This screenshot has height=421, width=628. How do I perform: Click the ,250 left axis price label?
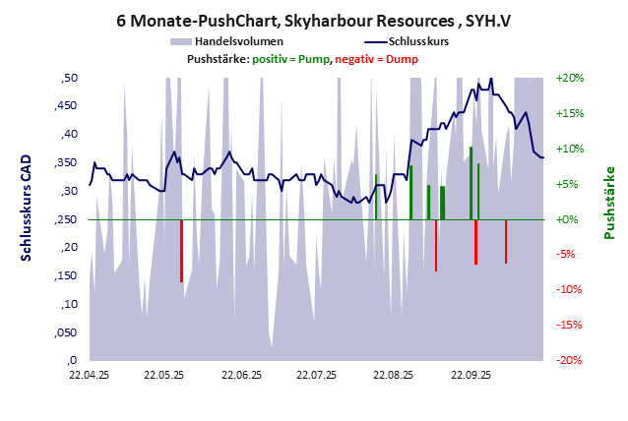(65, 219)
